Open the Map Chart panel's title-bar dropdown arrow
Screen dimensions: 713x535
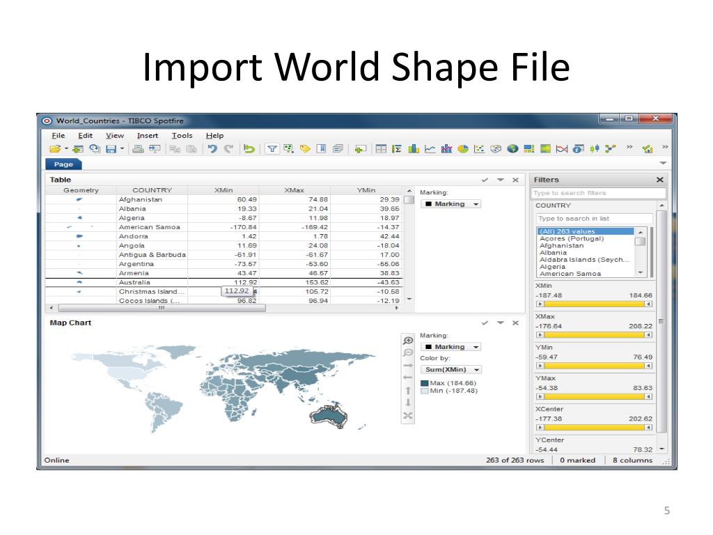coord(500,323)
